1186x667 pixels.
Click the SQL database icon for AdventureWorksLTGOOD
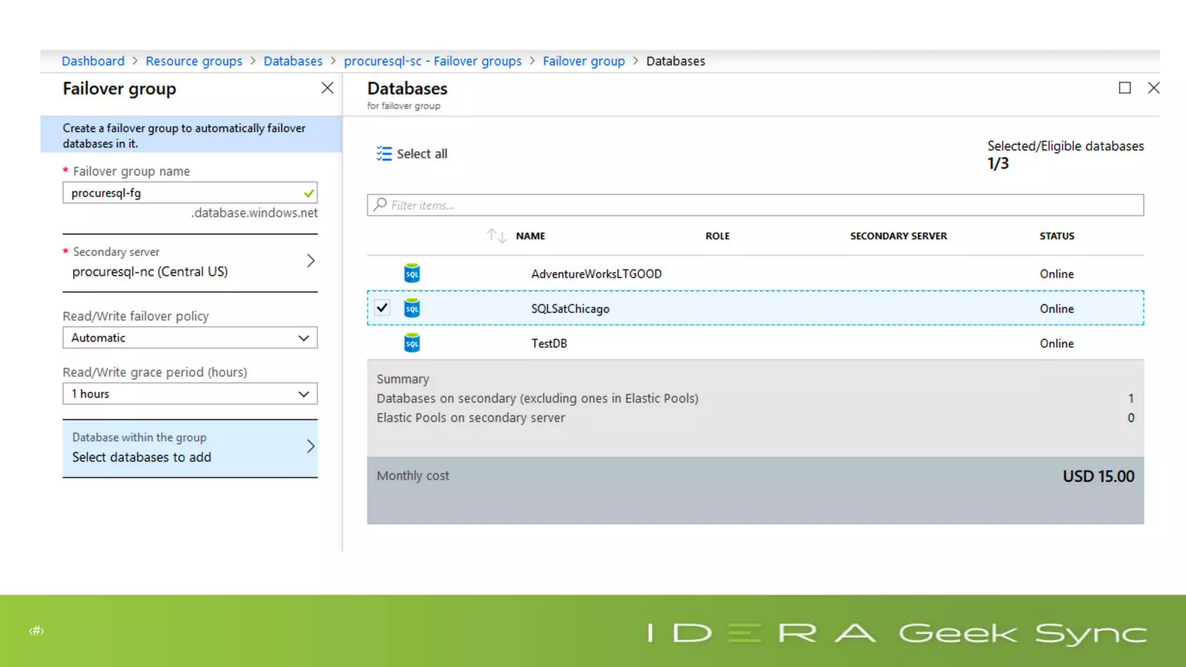click(x=412, y=273)
